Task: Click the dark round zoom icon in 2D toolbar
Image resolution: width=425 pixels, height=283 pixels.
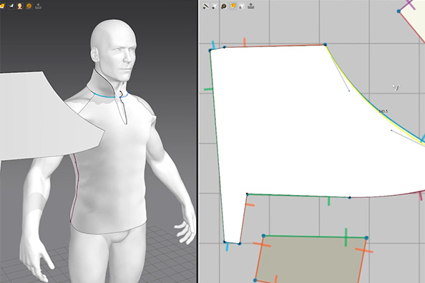Action: pyautogui.click(x=224, y=6)
